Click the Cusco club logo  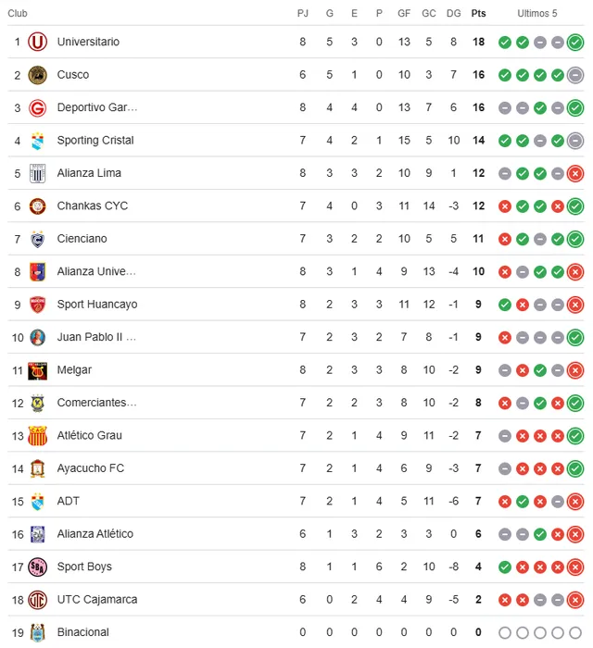pos(37,75)
